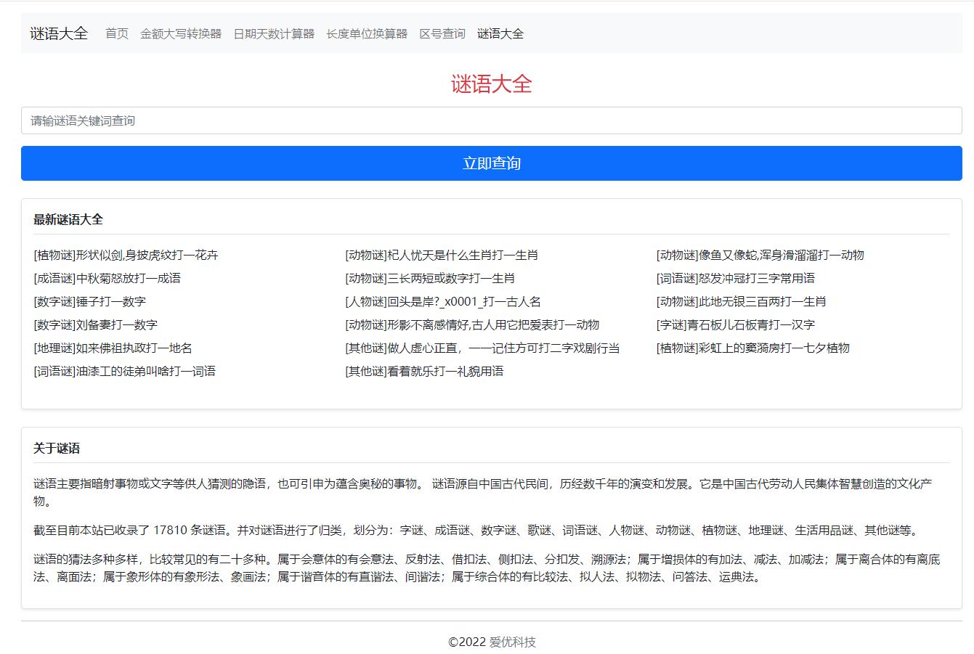Open riddle 杞人忧天是什么生肖打一生肖
Screen dimensions: 974x654
click(x=442, y=255)
